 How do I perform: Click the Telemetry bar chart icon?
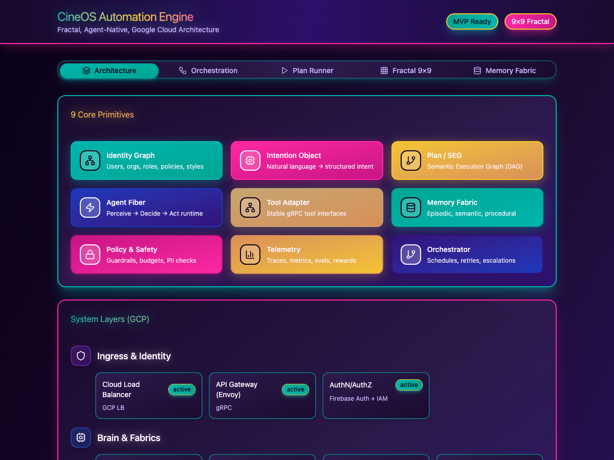250,255
